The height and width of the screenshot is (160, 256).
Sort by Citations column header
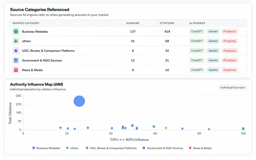point(167,23)
